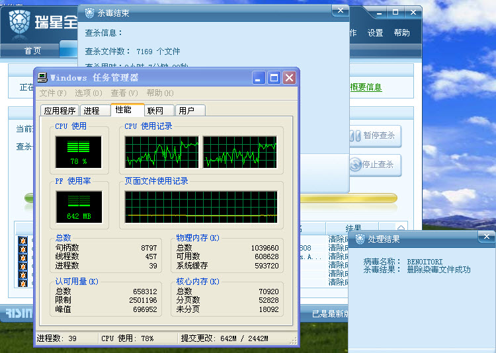
Task: Close the 处理结果 notification popup
Action: click(487, 238)
